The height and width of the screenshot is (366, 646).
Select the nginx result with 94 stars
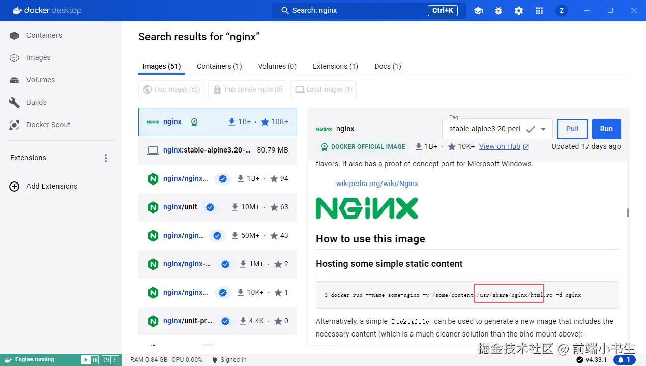pos(218,179)
